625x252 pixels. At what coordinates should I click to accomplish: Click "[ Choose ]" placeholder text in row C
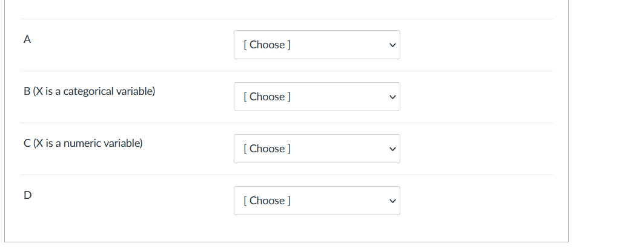pos(266,149)
